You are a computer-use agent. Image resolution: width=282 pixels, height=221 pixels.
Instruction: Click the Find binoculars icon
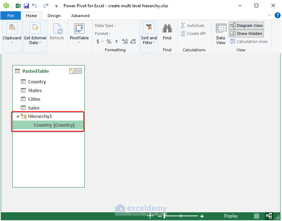pos(167,28)
